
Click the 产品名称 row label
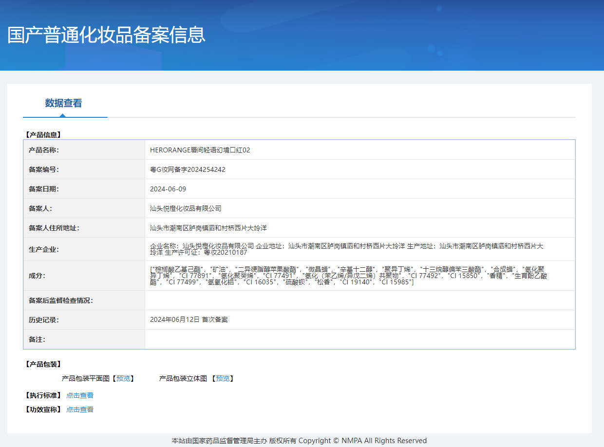[44, 150]
